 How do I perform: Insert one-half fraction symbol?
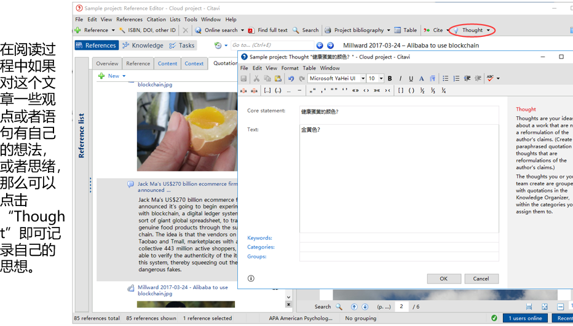click(422, 90)
